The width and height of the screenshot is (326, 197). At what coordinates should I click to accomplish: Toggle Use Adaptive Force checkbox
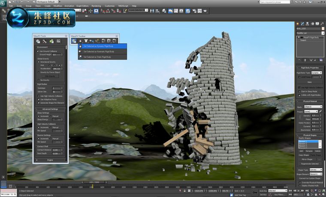pos(39,99)
